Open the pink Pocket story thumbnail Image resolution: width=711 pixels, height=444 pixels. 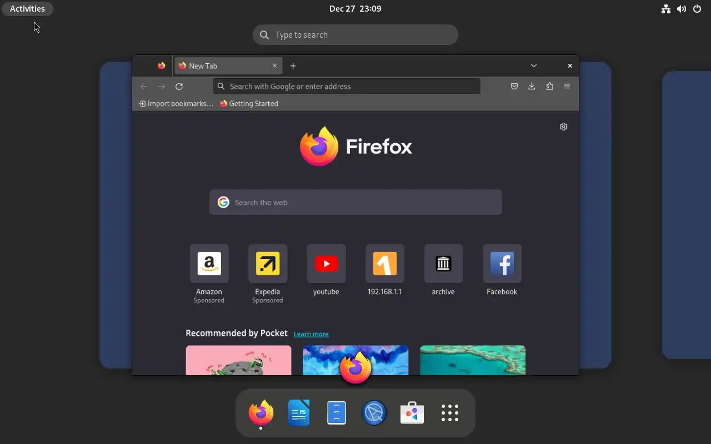coord(238,360)
